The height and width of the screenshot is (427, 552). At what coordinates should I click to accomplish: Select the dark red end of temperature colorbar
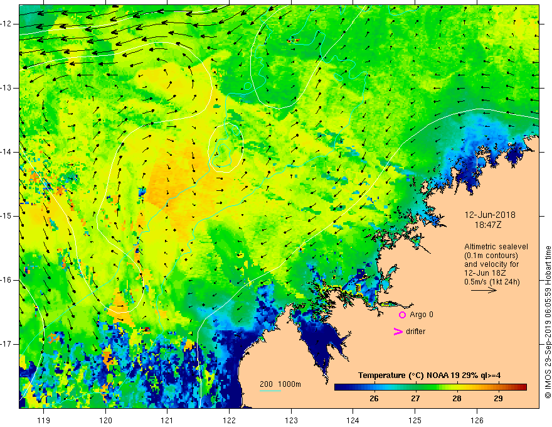[523, 387]
